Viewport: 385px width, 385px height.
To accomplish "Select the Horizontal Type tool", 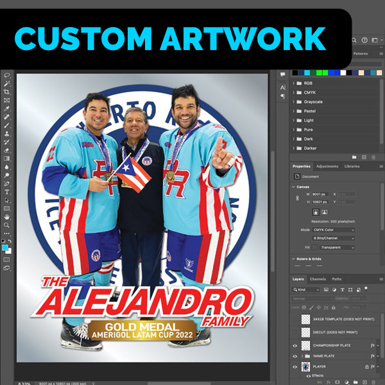I will 6,192.
